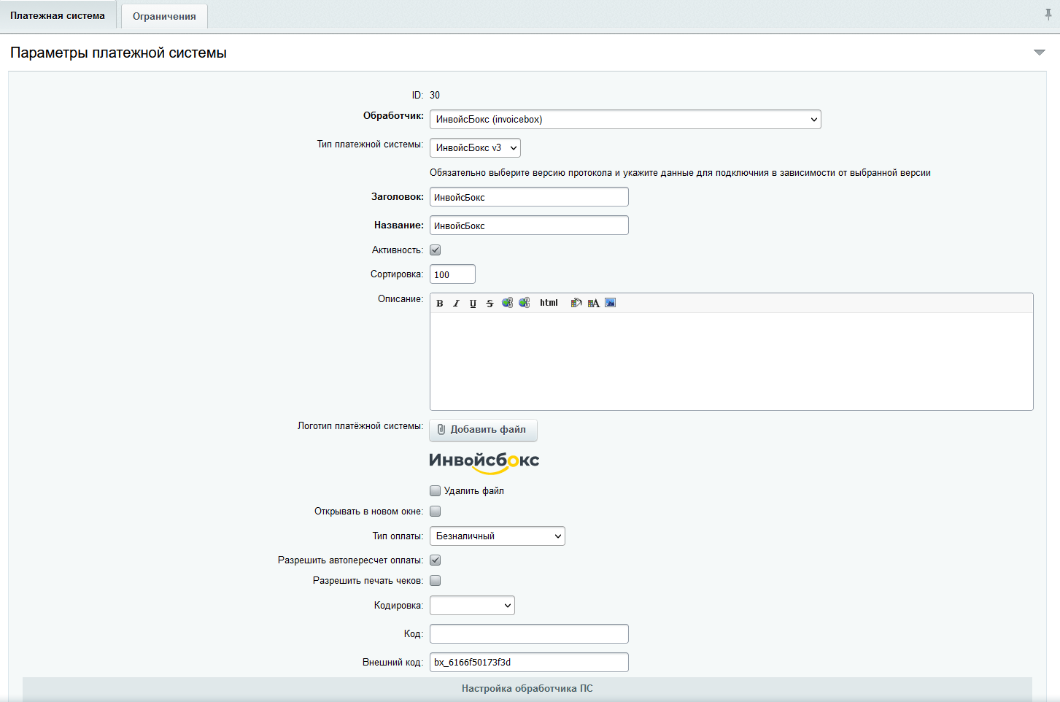Click the Внешний код input field
This screenshot has width=1060, height=702.
pyautogui.click(x=529, y=663)
